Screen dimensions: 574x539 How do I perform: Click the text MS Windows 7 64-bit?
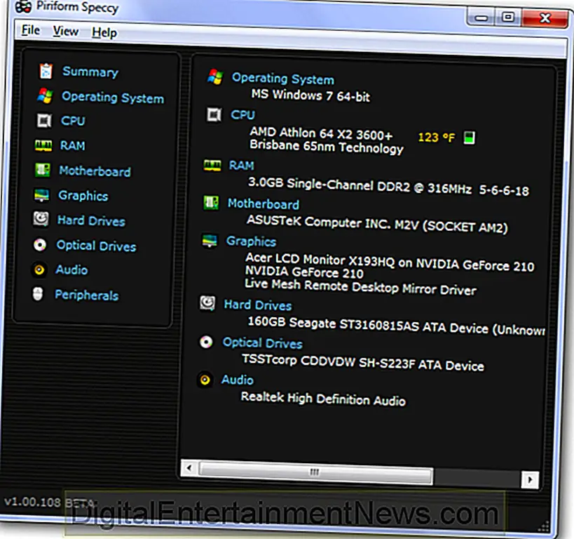310,95
